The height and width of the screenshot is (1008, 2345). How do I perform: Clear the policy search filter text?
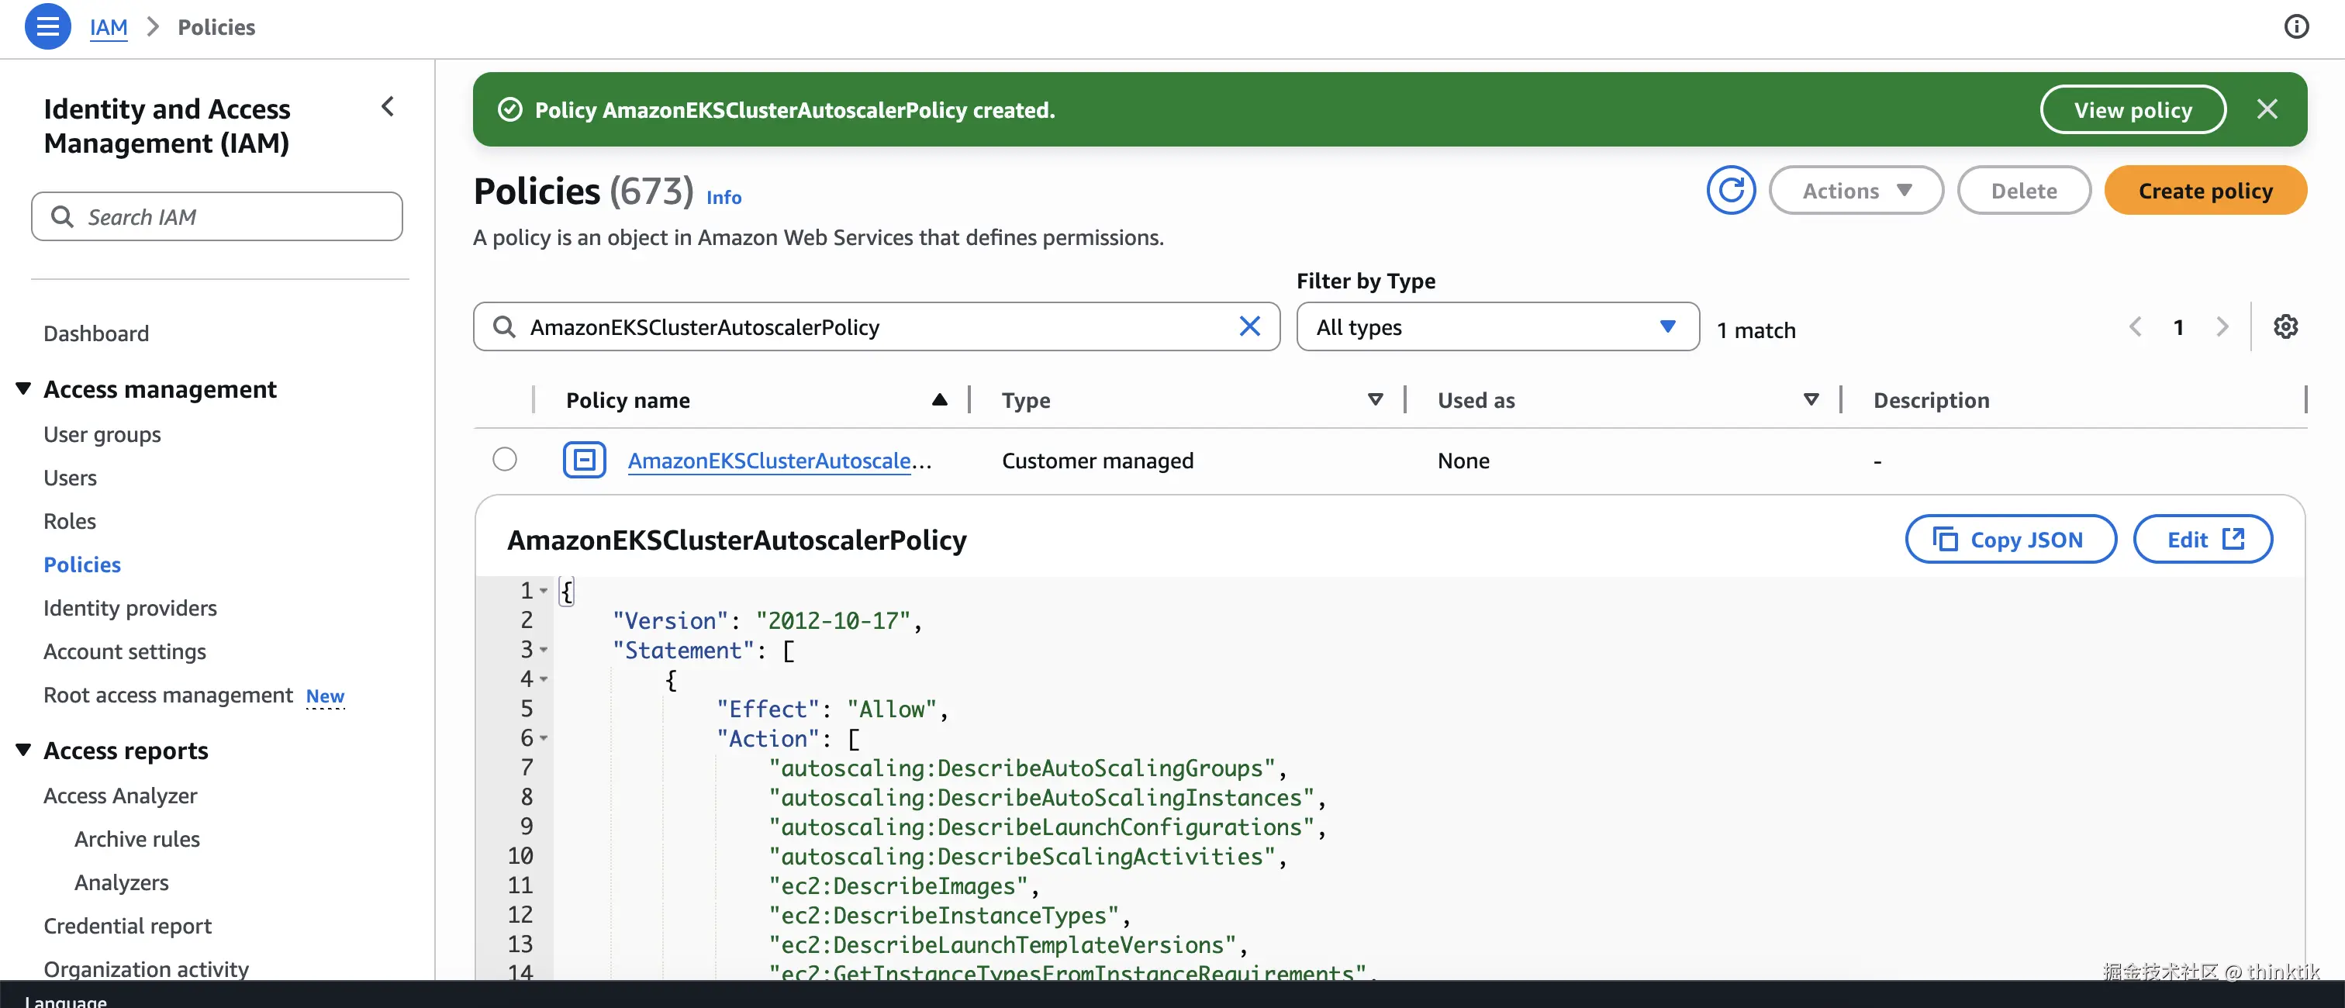pos(1249,326)
